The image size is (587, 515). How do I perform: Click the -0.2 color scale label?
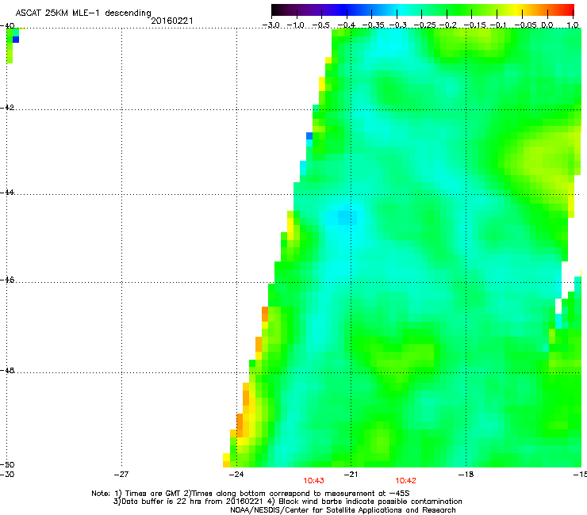pos(448,25)
